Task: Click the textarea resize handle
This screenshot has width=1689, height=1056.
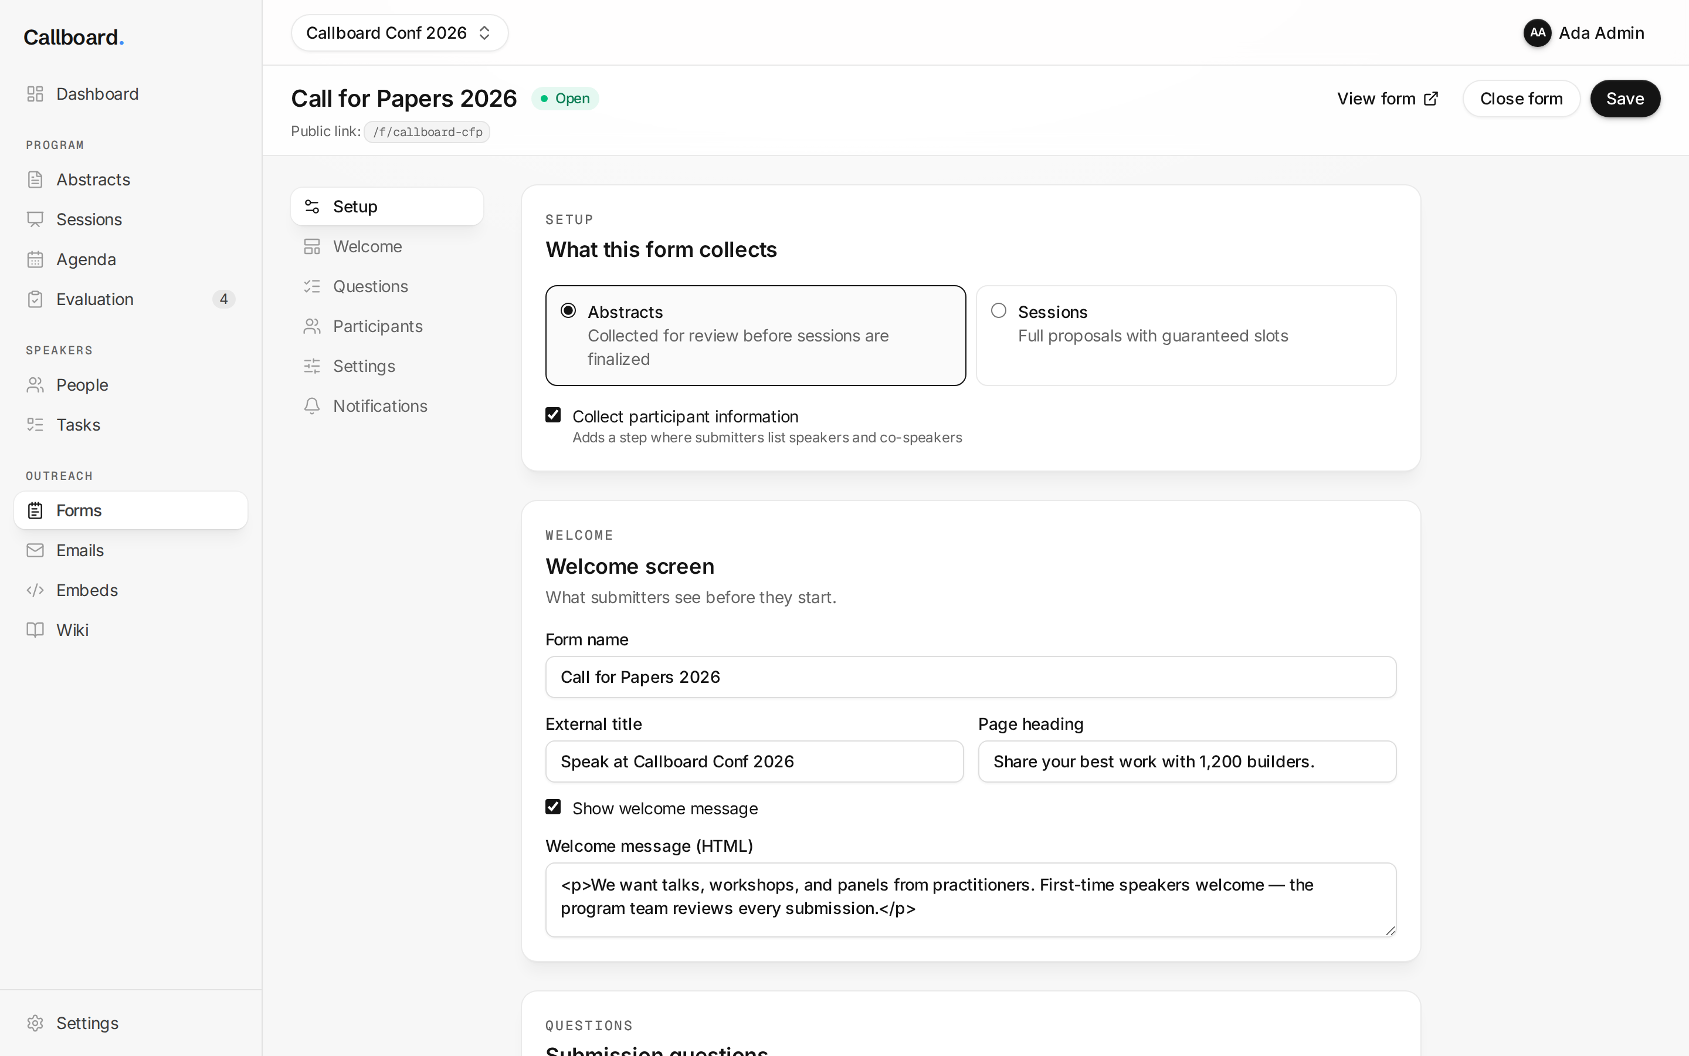Action: (x=1390, y=930)
